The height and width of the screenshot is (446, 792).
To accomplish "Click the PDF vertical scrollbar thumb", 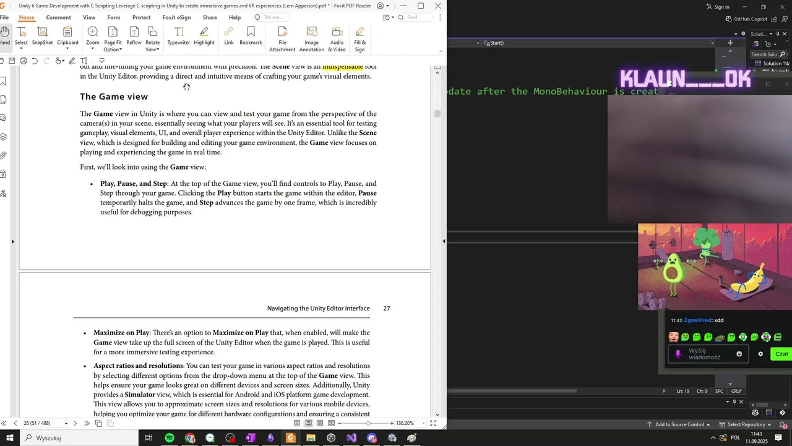I will (437, 113).
